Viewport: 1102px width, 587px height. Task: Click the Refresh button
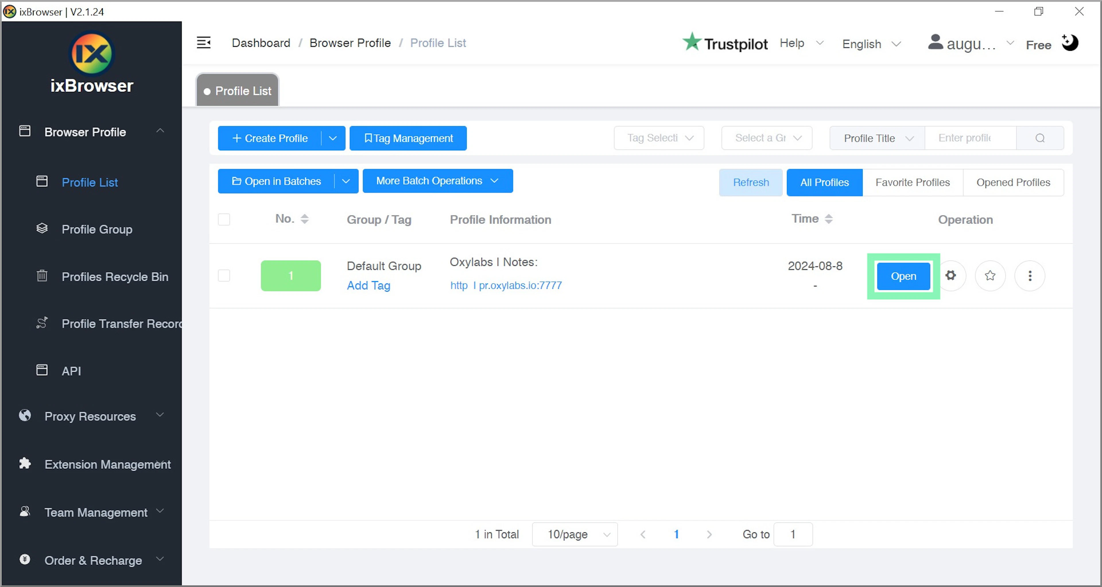(751, 182)
